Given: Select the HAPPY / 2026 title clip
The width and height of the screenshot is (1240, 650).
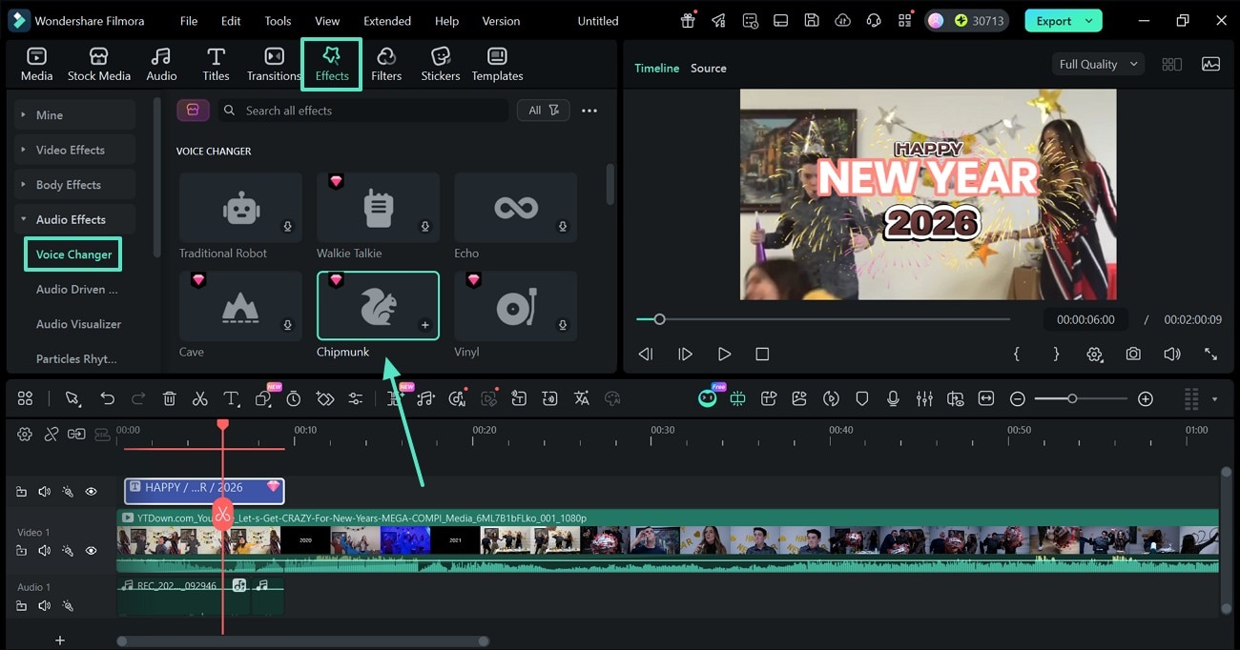Looking at the screenshot, I should 204,489.
